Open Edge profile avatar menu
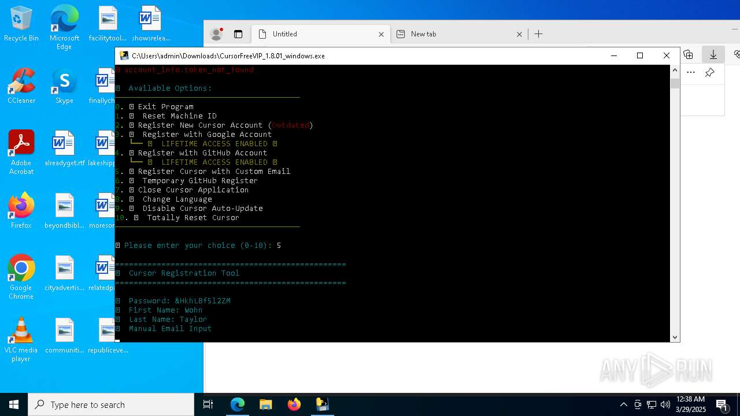 click(x=217, y=34)
